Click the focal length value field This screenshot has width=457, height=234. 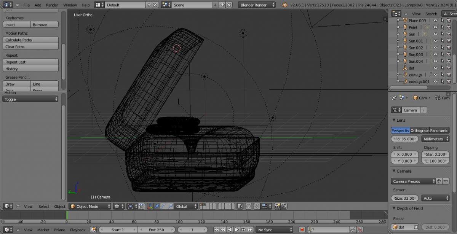coord(405,139)
